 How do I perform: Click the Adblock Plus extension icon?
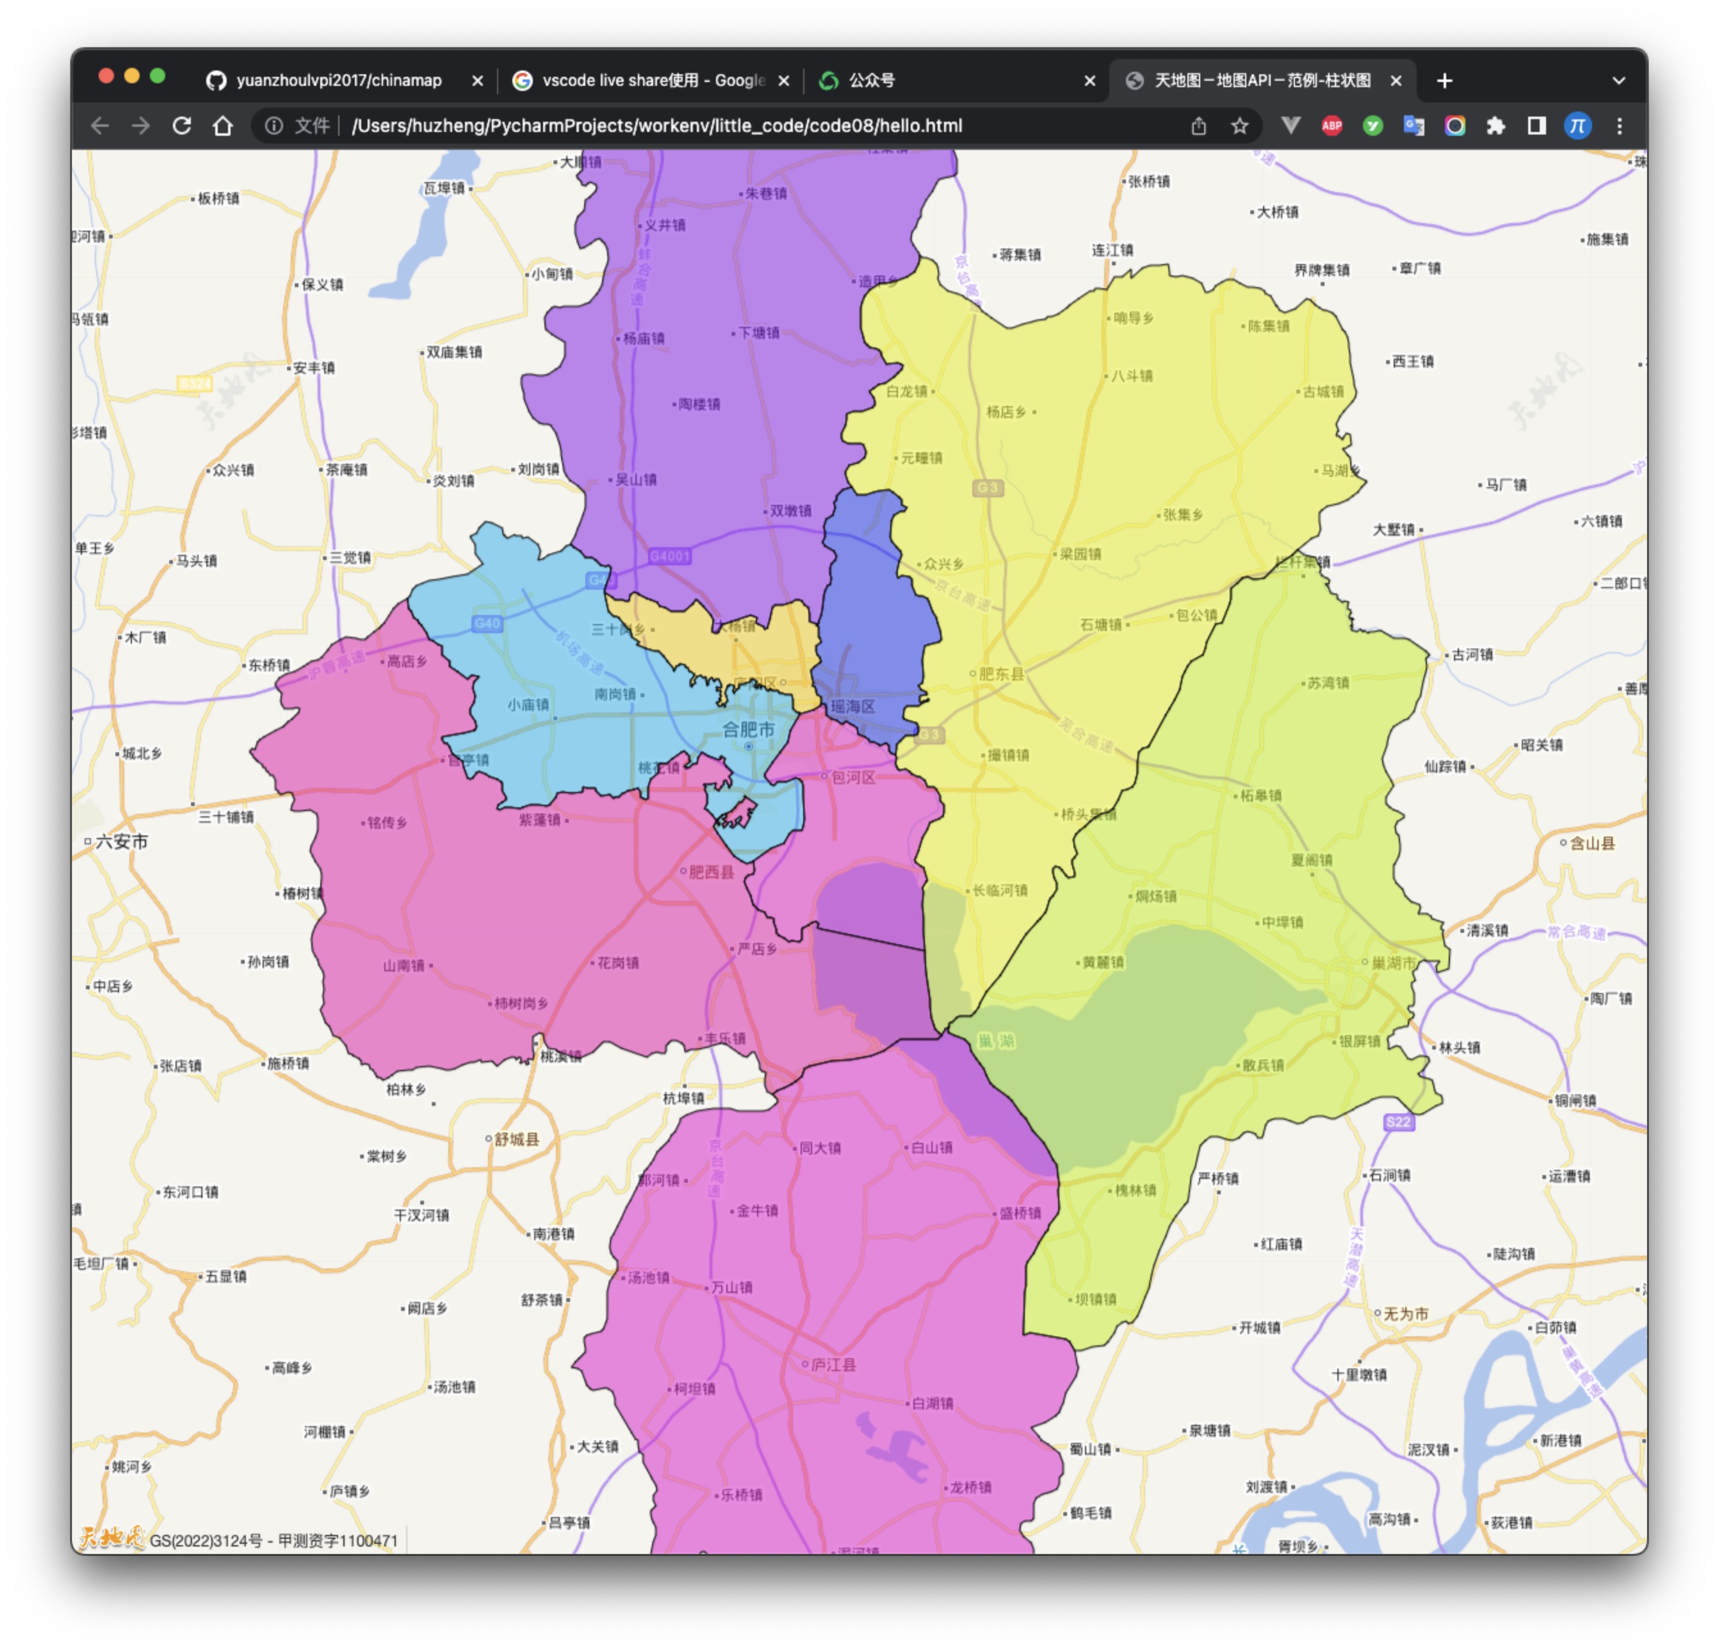[x=1332, y=126]
